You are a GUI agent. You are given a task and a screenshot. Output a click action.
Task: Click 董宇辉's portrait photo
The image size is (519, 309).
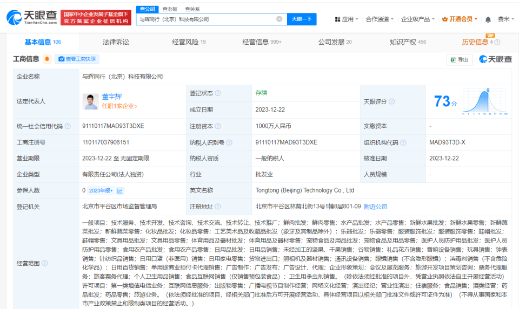click(x=90, y=101)
